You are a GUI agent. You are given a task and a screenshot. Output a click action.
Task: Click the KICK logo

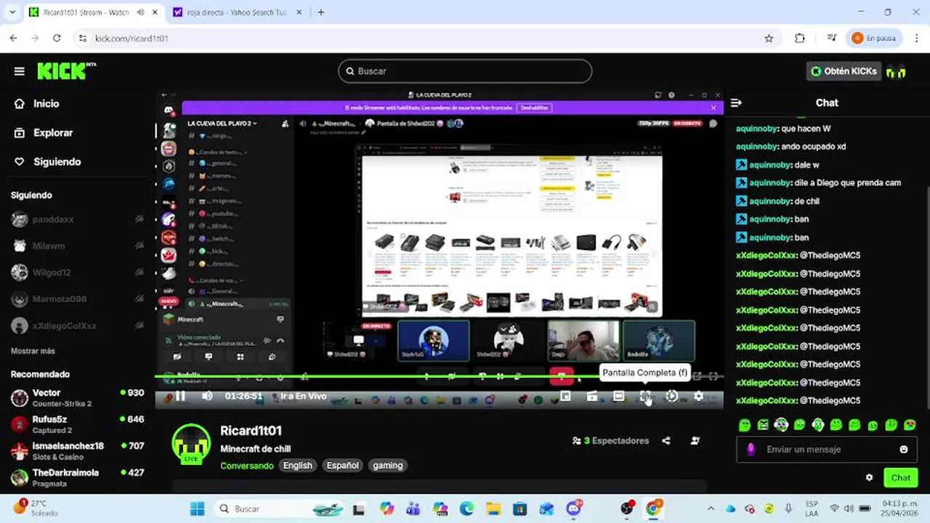(66, 70)
